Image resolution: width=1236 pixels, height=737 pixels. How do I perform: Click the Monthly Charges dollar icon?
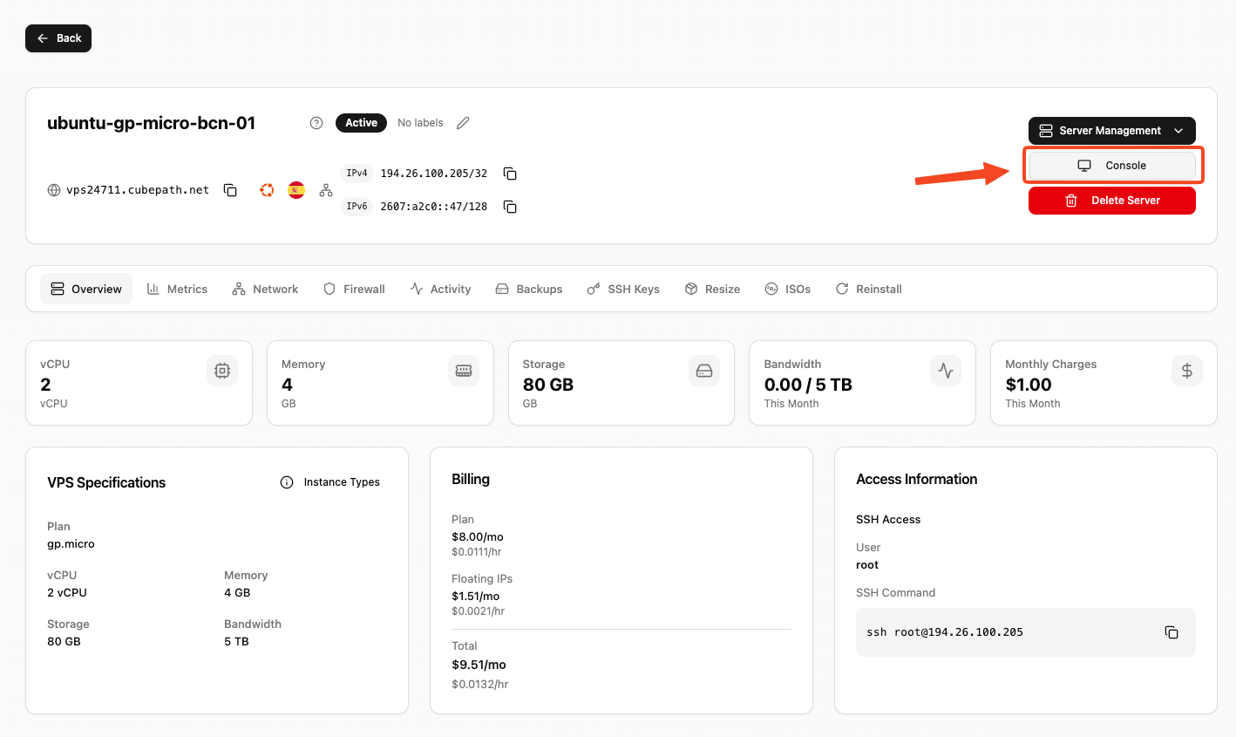(1186, 371)
